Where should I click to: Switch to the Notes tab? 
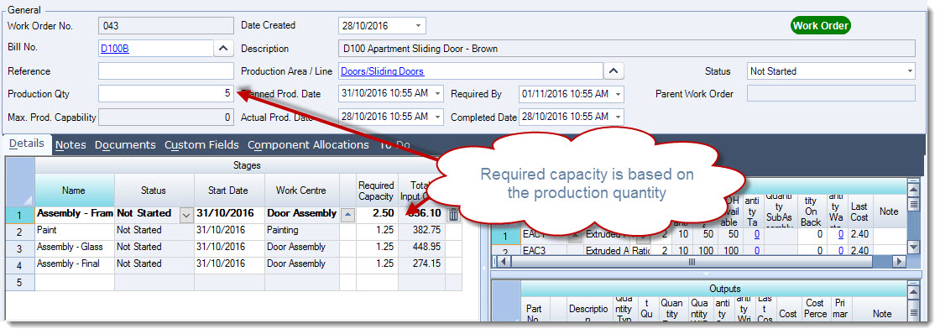point(70,145)
